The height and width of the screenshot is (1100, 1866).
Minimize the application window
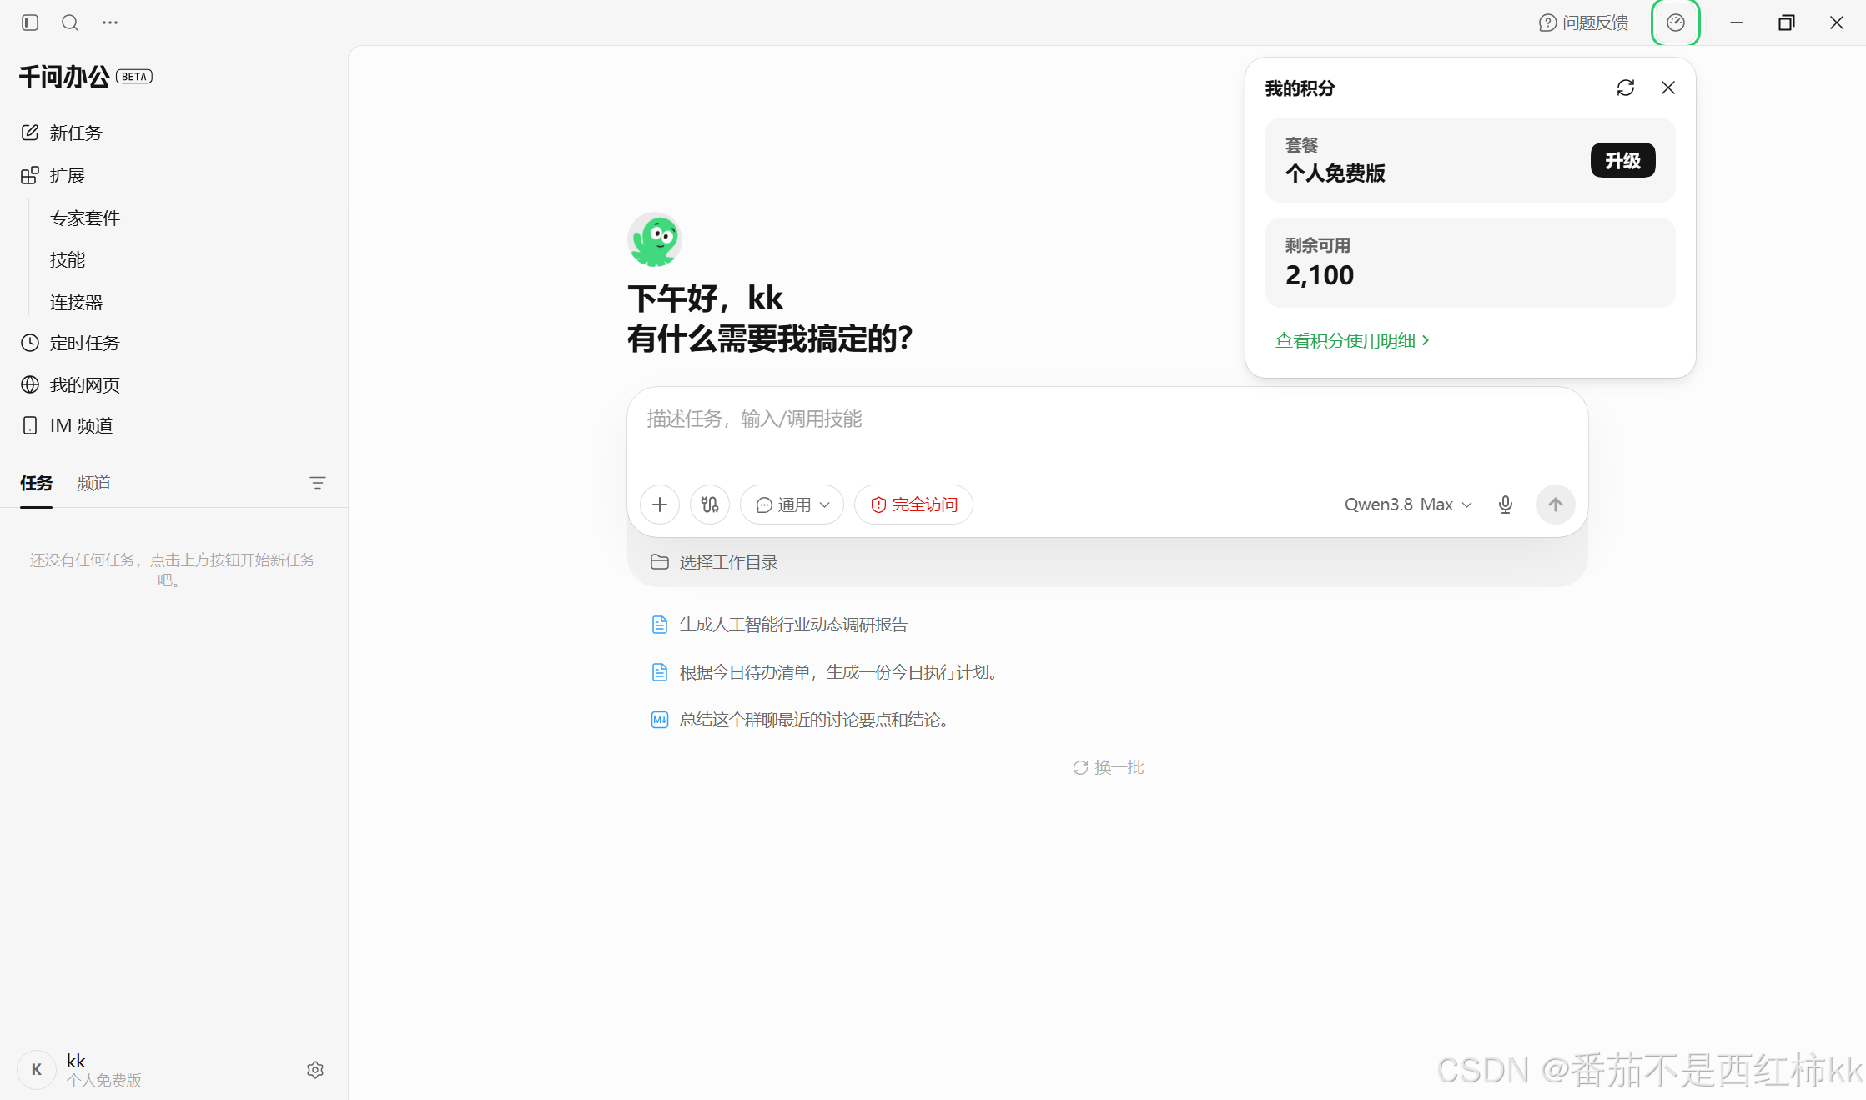[1737, 23]
